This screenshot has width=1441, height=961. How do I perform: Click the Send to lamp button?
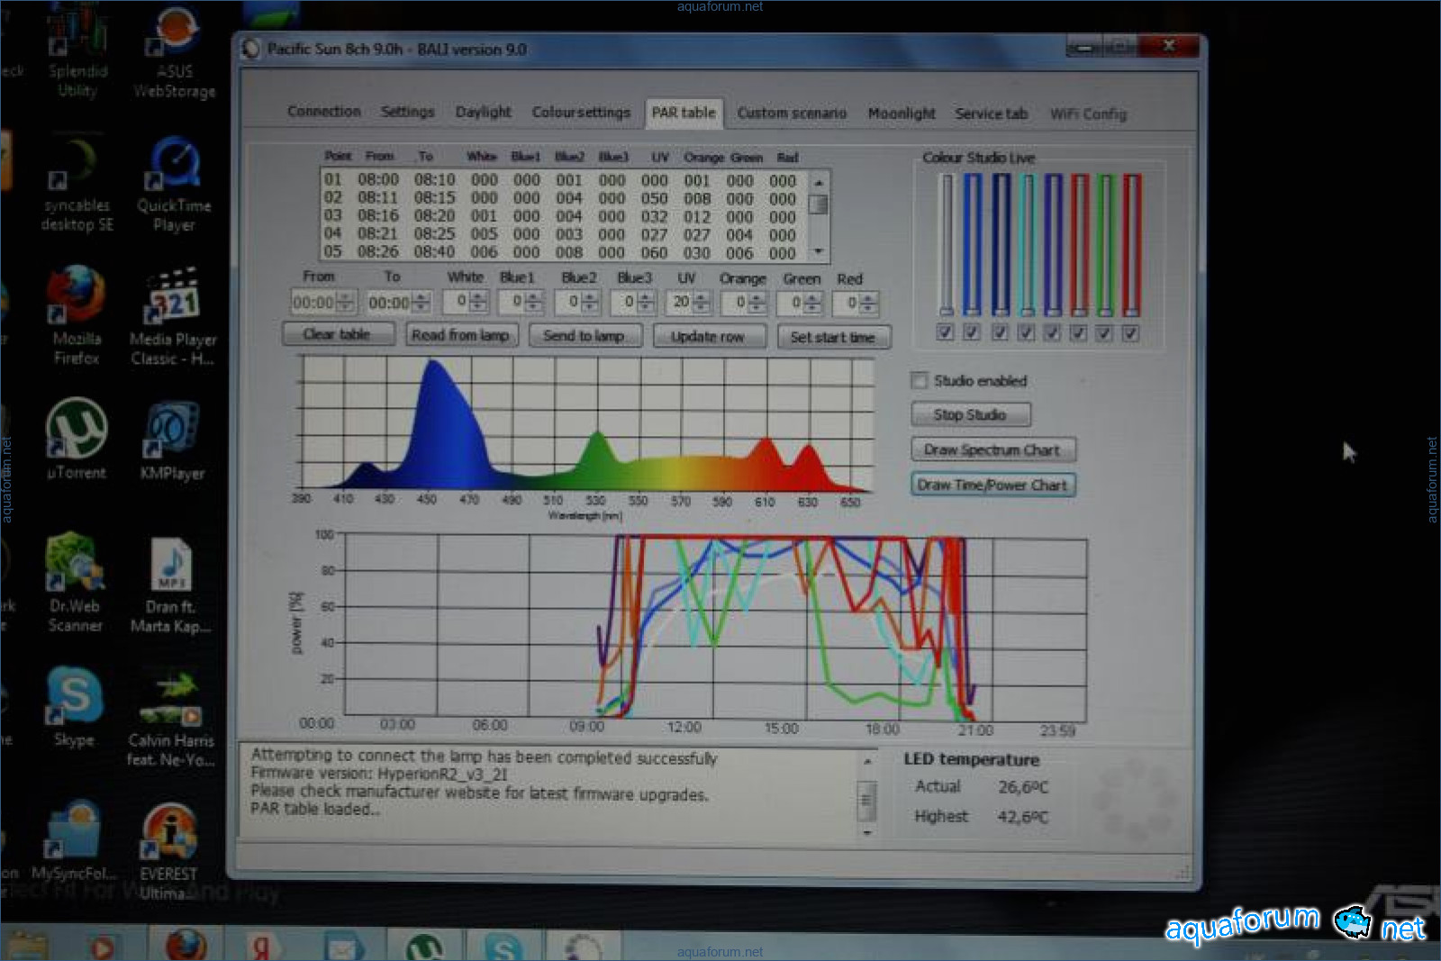click(x=585, y=336)
